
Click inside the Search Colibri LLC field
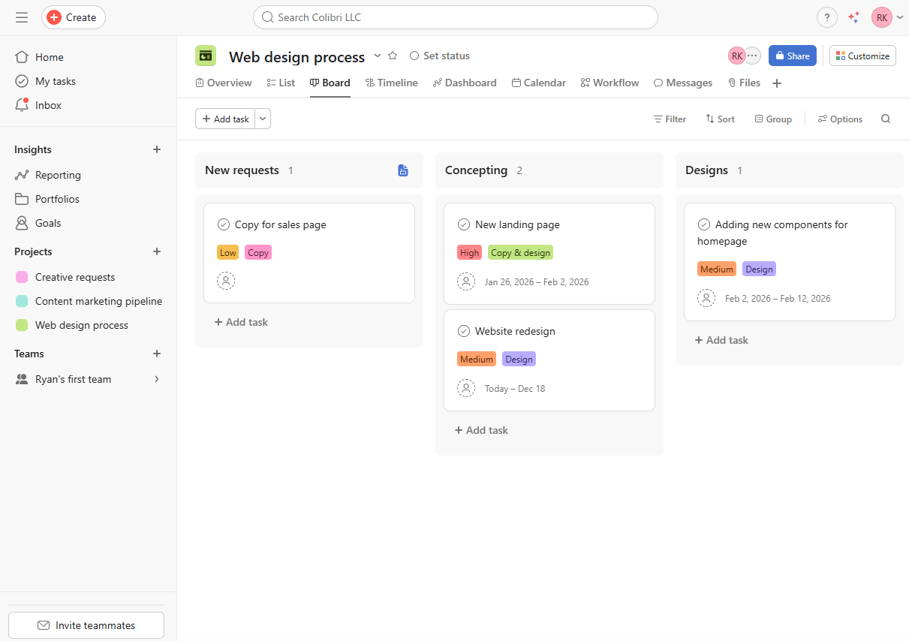click(455, 17)
